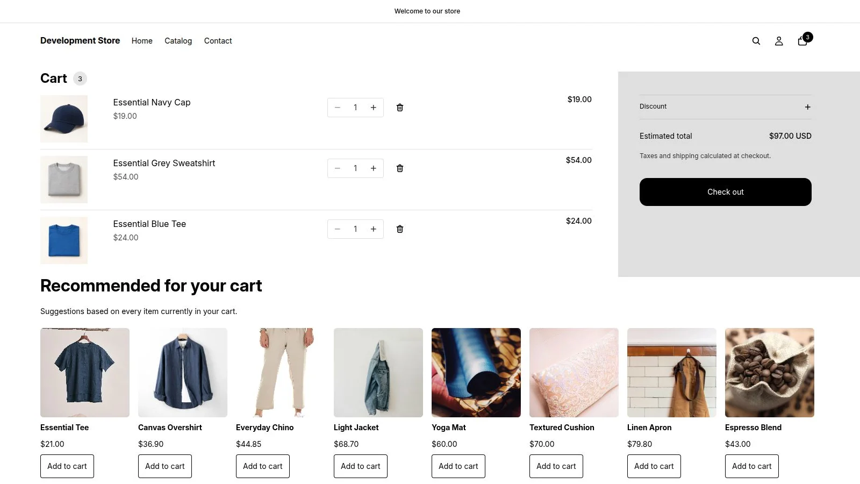This screenshot has width=860, height=484.
Task: Click the Check out button
Action: coord(726,192)
